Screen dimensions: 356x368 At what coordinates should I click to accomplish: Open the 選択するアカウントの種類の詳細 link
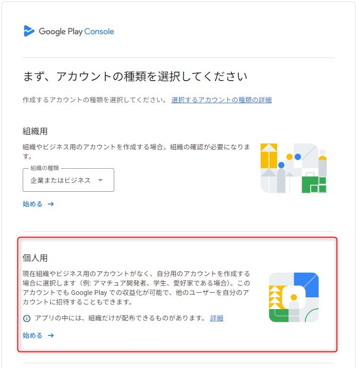coord(221,100)
